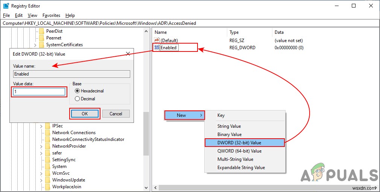Click the values pane scroll left arrow
This screenshot has width=380, height=192.
(155, 187)
